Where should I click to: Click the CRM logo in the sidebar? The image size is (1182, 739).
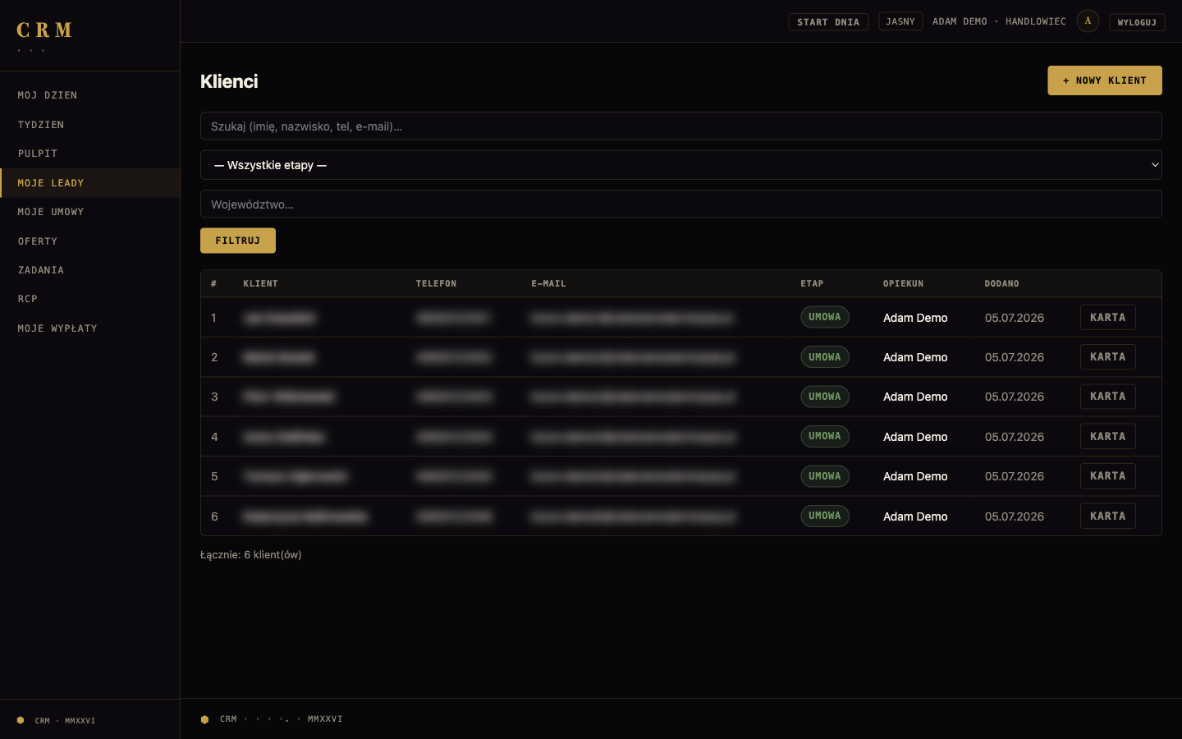click(x=44, y=30)
